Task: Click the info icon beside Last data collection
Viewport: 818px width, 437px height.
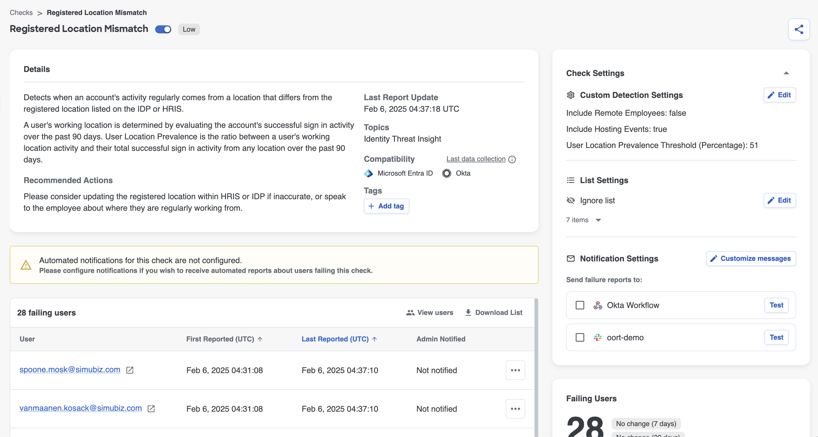Action: click(512, 159)
